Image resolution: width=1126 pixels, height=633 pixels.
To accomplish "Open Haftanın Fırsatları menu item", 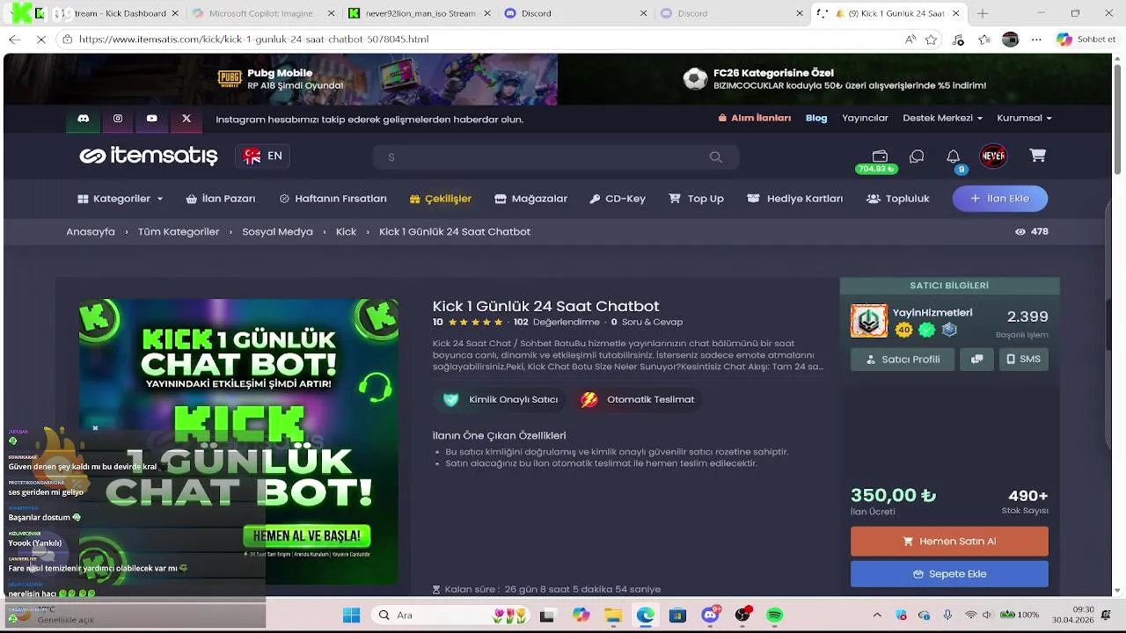I will click(x=333, y=199).
